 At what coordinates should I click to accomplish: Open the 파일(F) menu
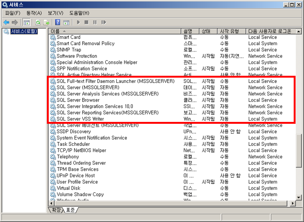coord(12,13)
